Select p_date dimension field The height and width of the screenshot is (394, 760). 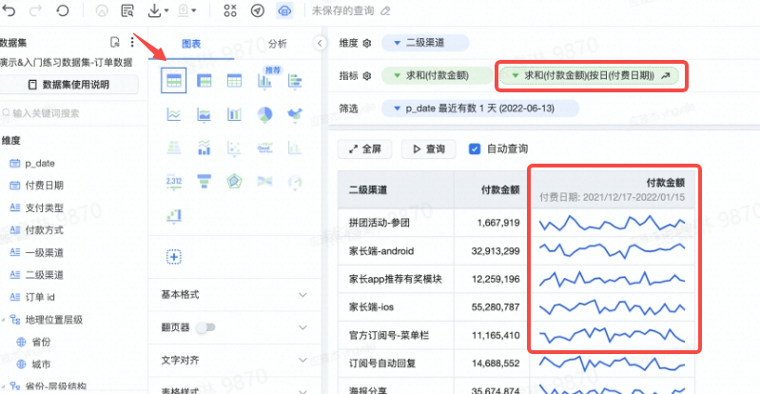[x=40, y=164]
